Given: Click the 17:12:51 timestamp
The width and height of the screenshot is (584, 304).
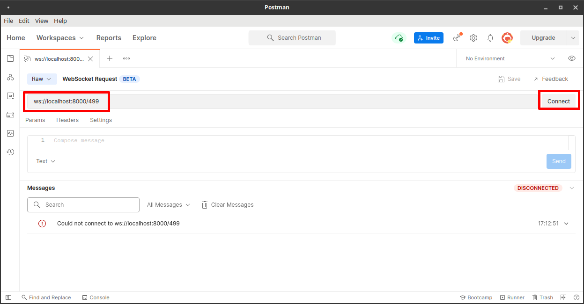Looking at the screenshot, I should point(548,224).
